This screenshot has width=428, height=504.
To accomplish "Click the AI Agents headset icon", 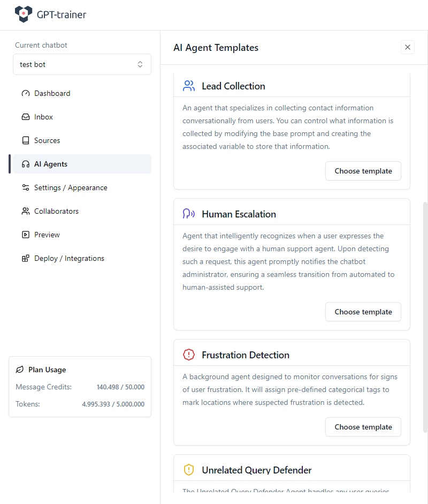I will click(x=26, y=164).
